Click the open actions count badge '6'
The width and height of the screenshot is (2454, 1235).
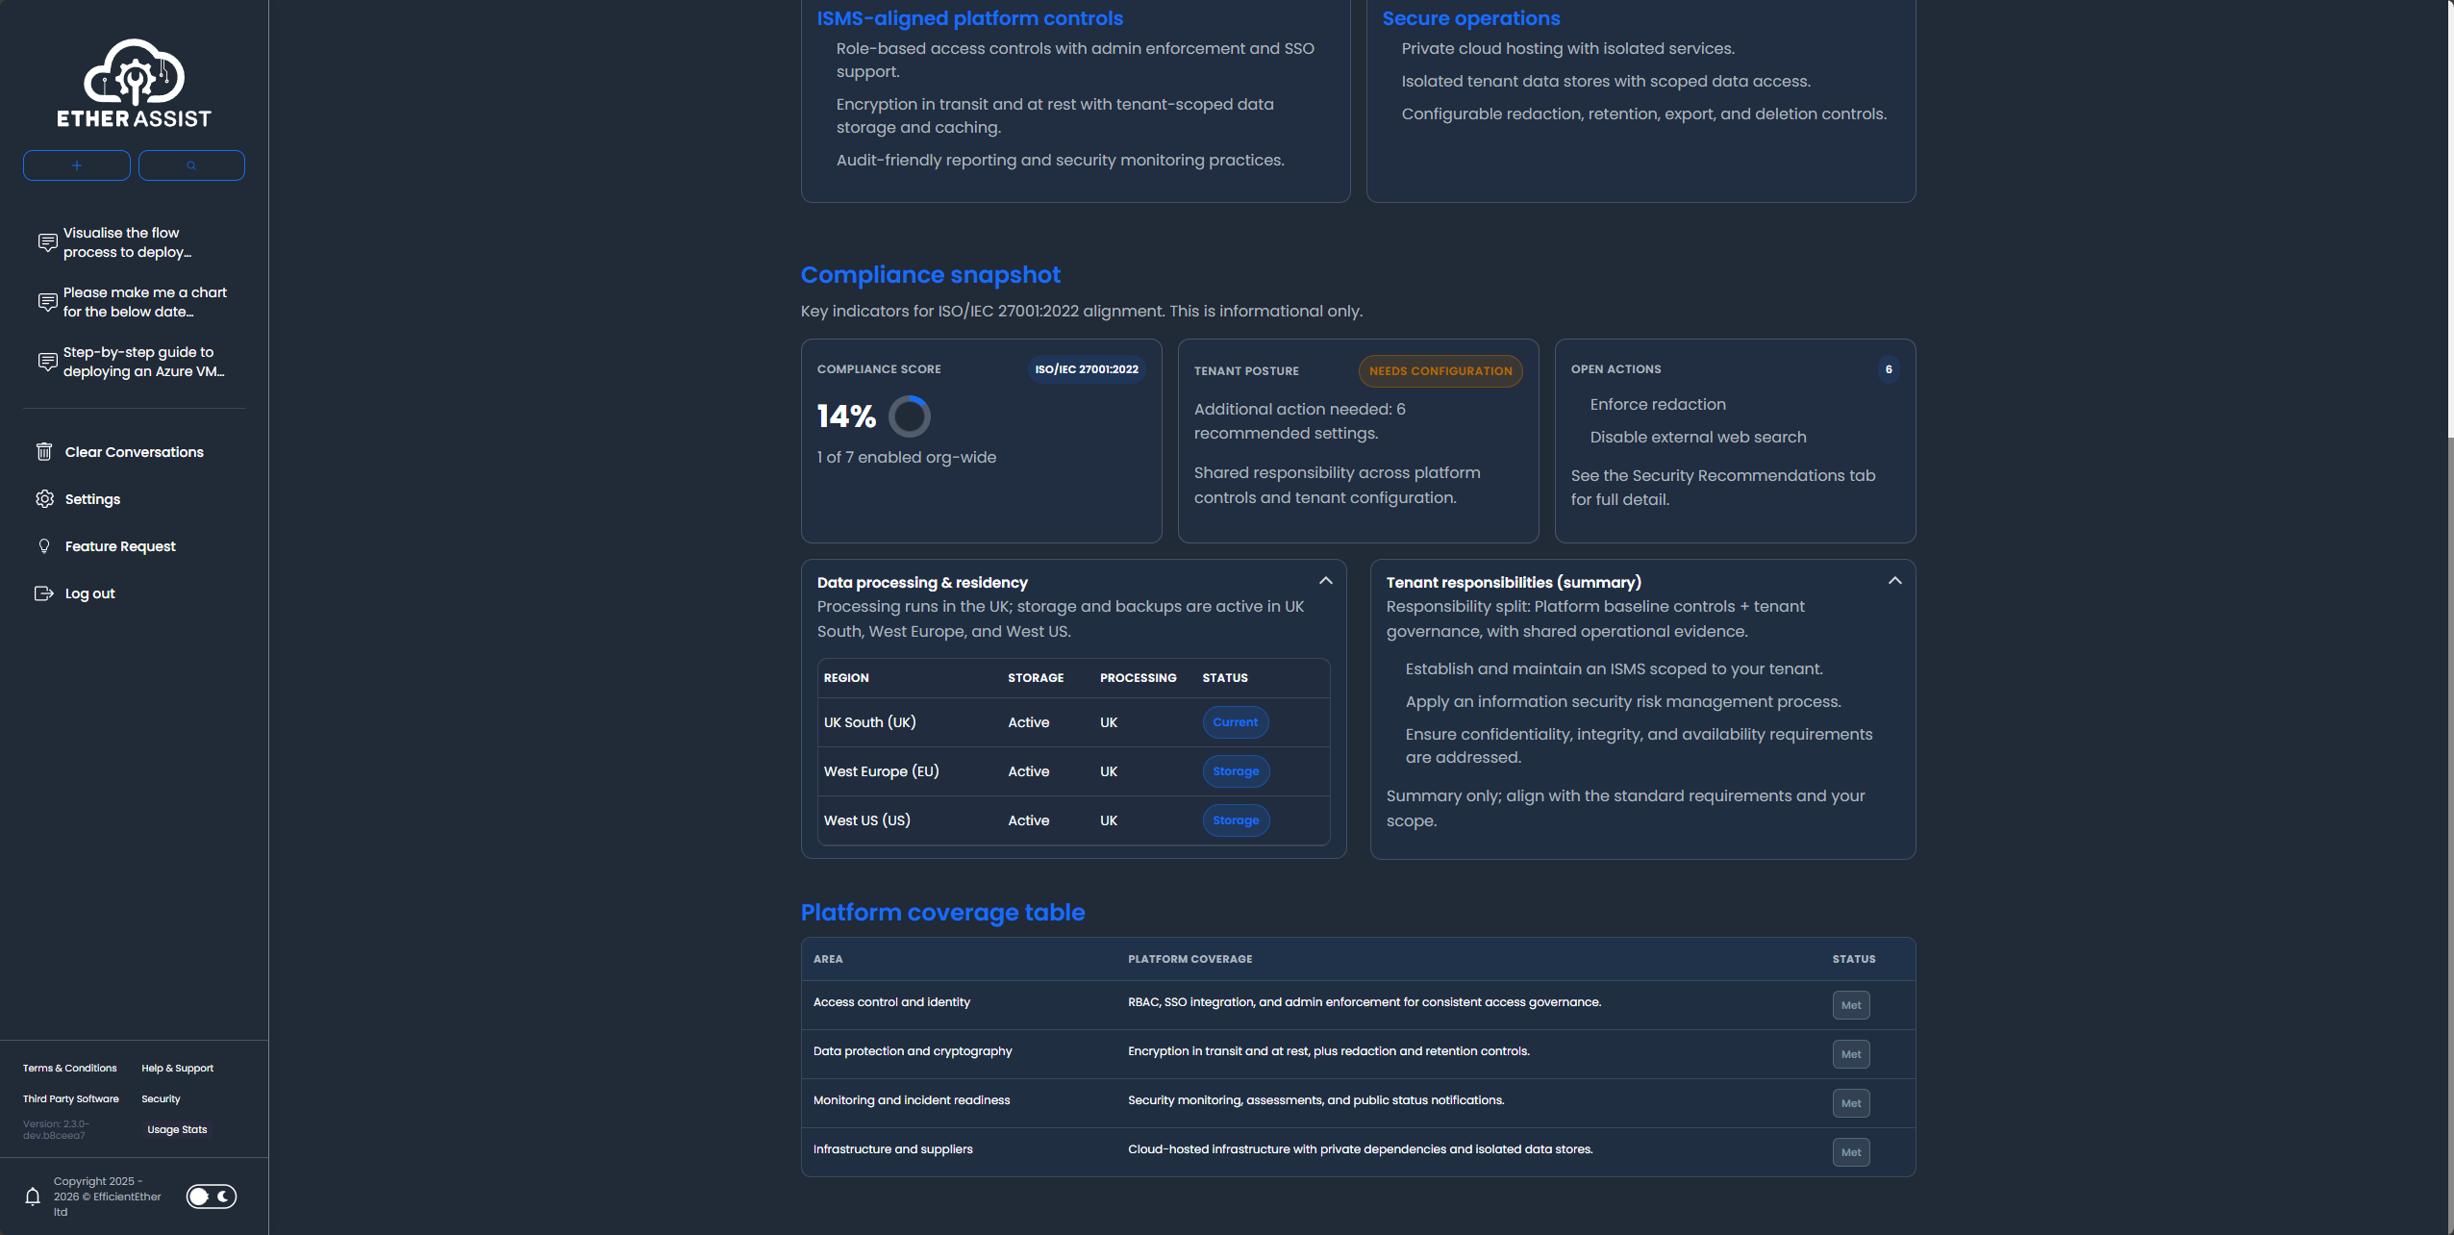click(x=1889, y=369)
